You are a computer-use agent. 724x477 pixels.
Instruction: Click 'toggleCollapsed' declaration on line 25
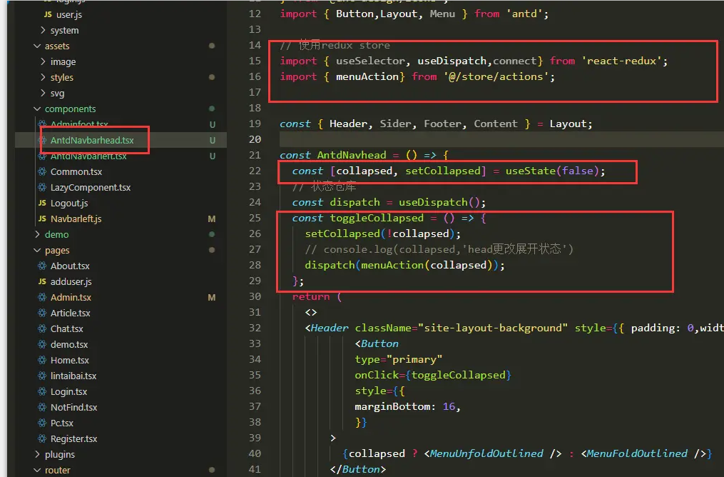(377, 219)
